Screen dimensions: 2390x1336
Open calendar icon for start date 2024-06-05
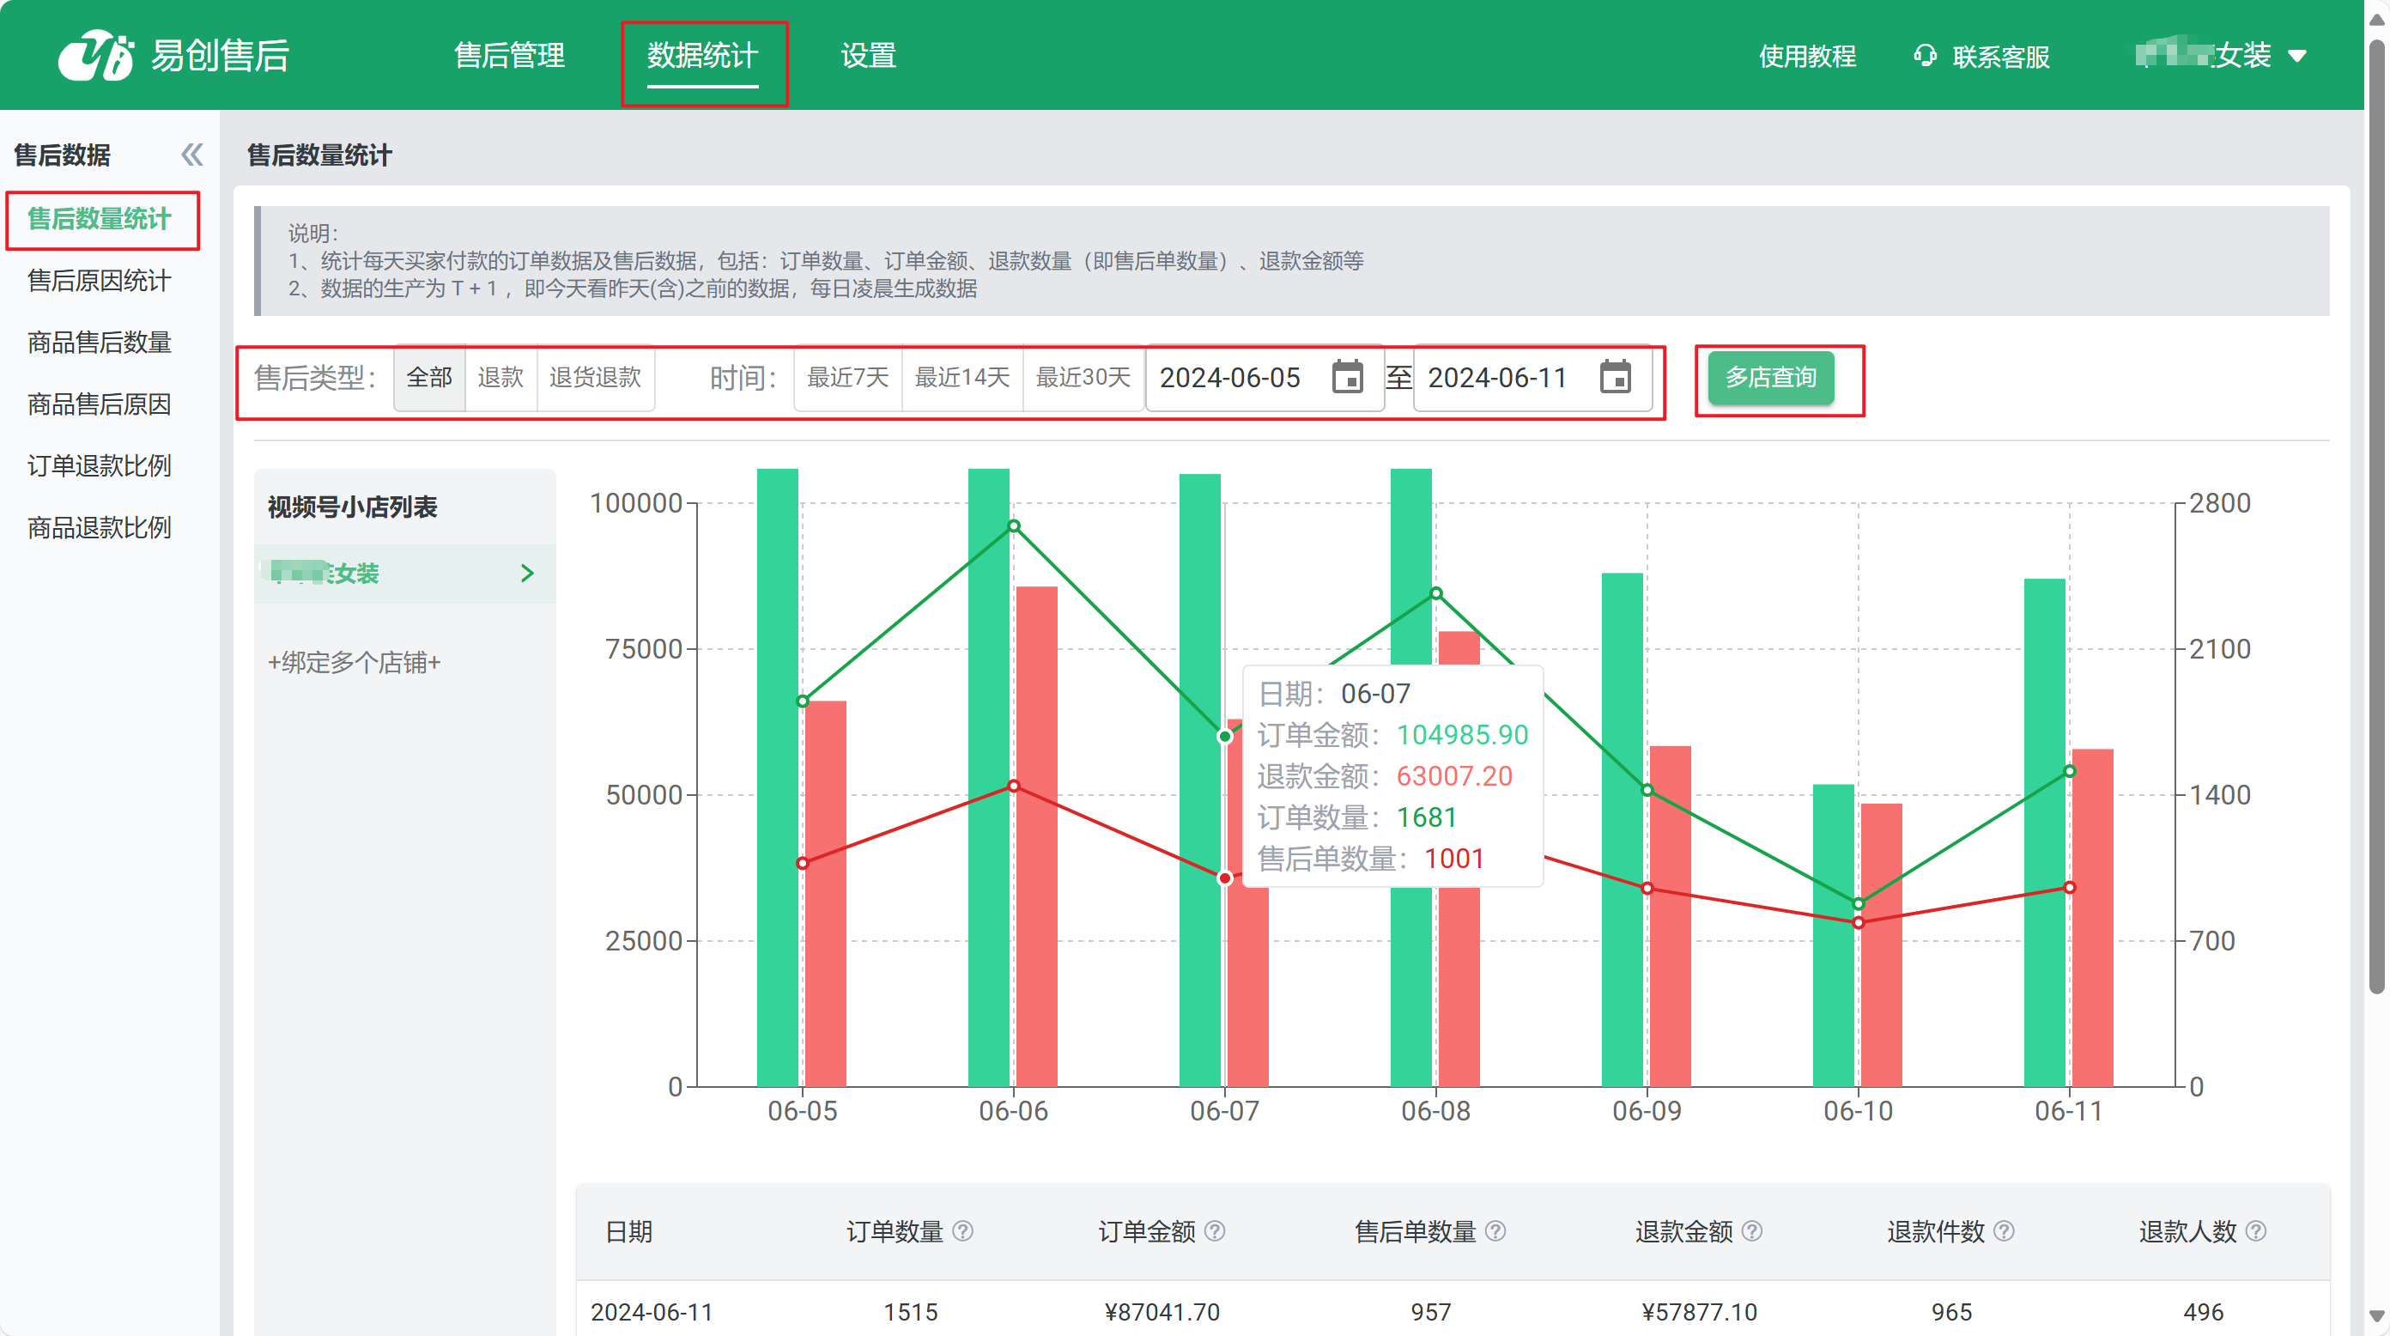(x=1346, y=378)
